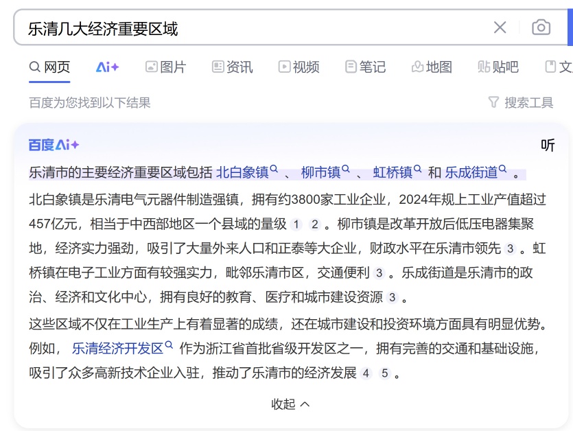Open citation 1 after 县域的量级
The image size is (573, 431).
296,224
